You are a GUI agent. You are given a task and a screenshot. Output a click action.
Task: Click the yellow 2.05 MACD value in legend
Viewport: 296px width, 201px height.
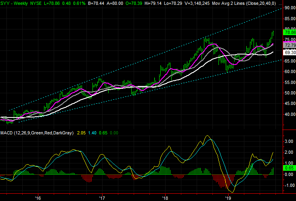click(81, 133)
